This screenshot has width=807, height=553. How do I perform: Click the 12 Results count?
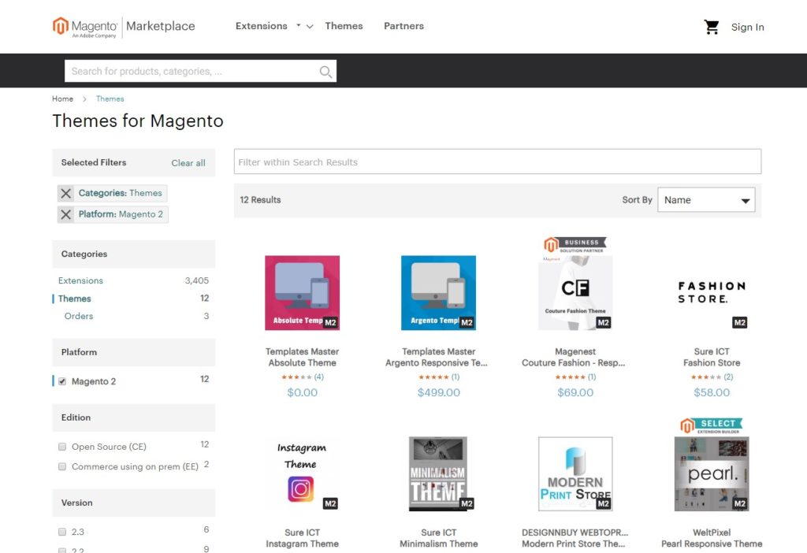[x=260, y=199]
